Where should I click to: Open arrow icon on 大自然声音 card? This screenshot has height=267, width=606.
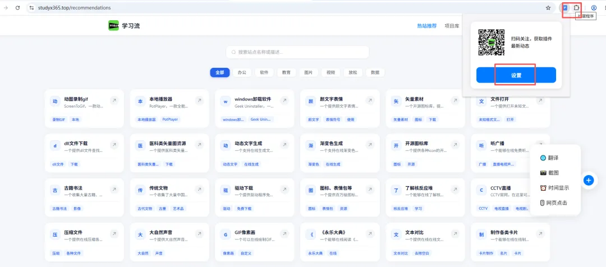tap(199, 234)
